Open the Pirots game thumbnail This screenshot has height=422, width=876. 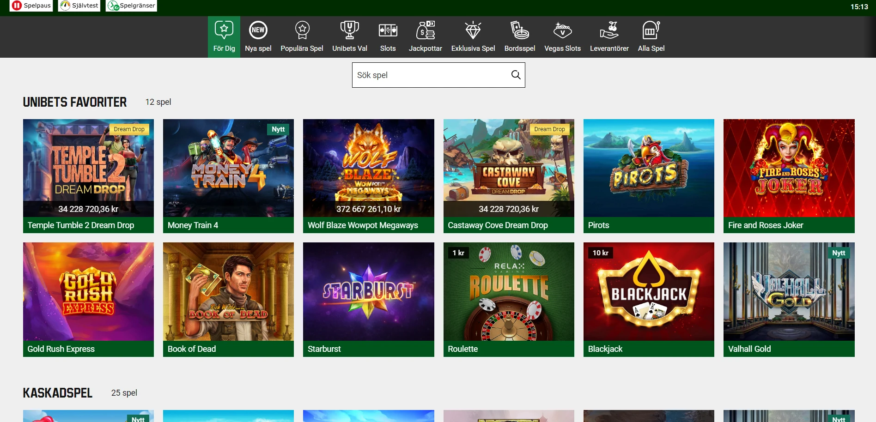[x=649, y=168]
